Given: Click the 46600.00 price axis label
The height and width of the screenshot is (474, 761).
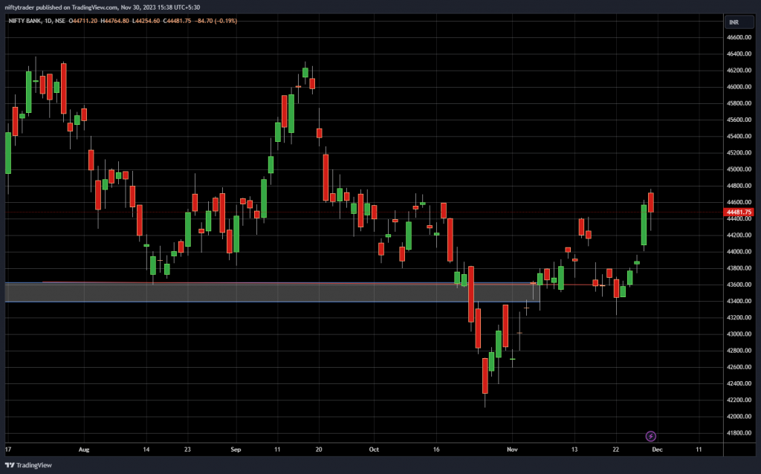Looking at the screenshot, I should pos(739,37).
